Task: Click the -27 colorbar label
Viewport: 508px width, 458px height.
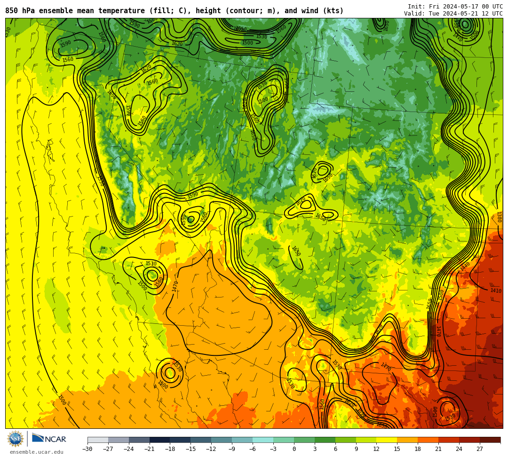Action: point(108,449)
